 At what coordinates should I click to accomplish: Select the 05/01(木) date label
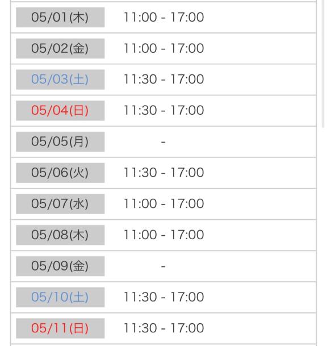click(60, 17)
